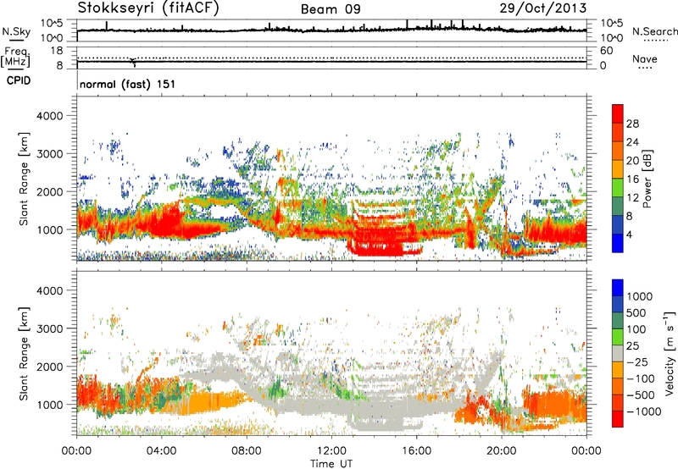Click the "28" tick on Power colorbar
Screen dimensions: 678x469
pos(632,124)
